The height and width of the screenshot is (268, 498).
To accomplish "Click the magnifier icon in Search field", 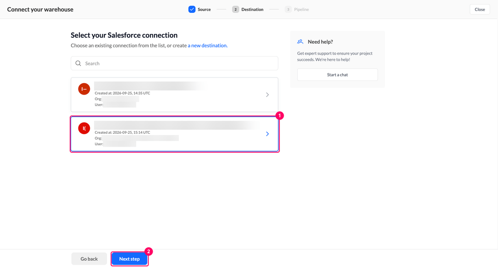I will tap(78, 63).
